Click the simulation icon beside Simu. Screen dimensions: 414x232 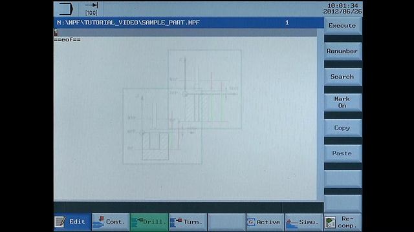292,223
